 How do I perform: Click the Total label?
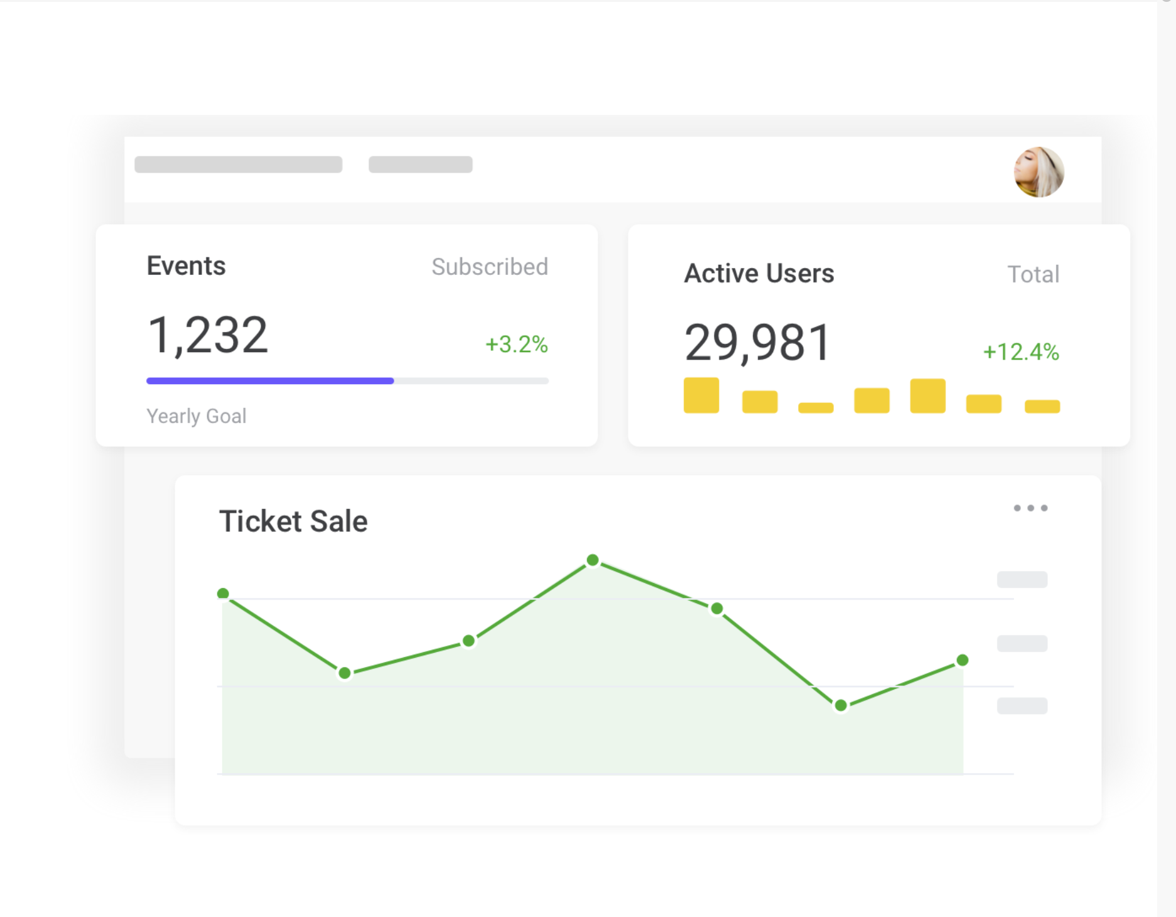[x=1033, y=274]
